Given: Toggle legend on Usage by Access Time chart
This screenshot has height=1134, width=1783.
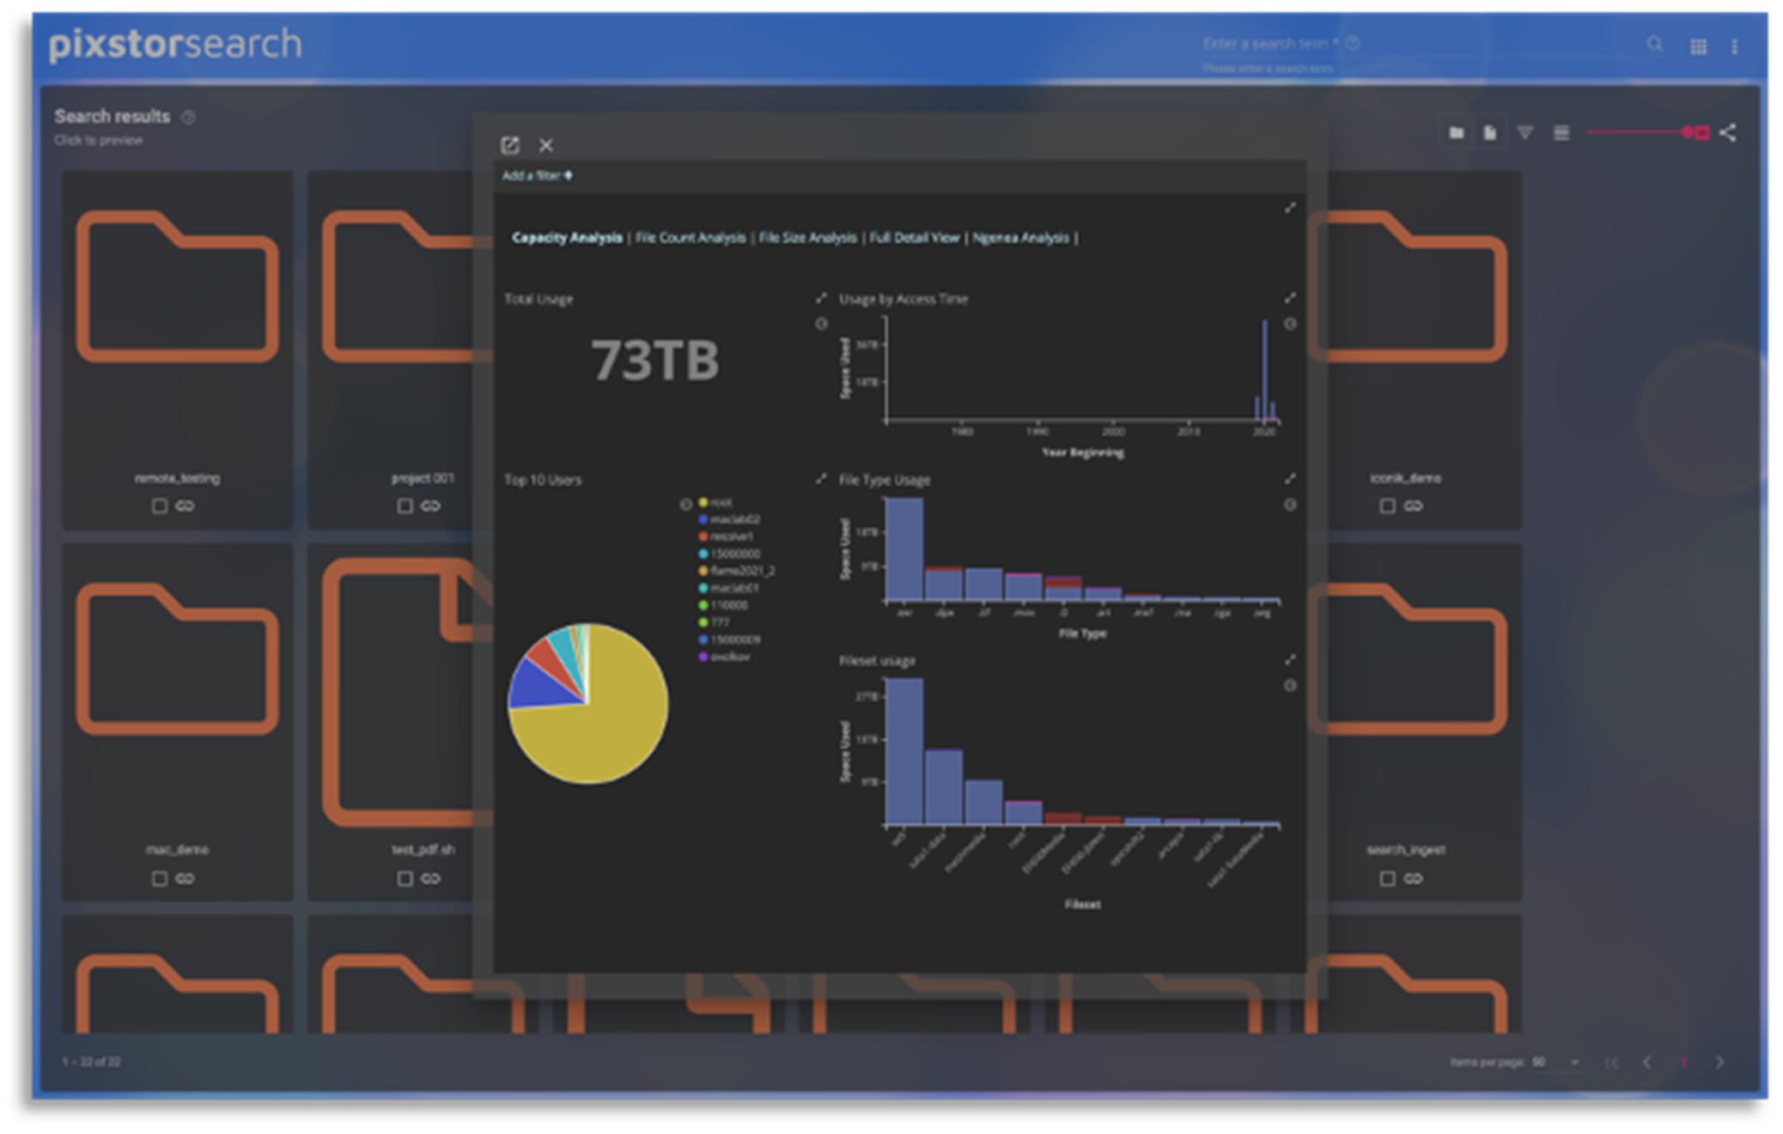Looking at the screenshot, I should [1289, 324].
